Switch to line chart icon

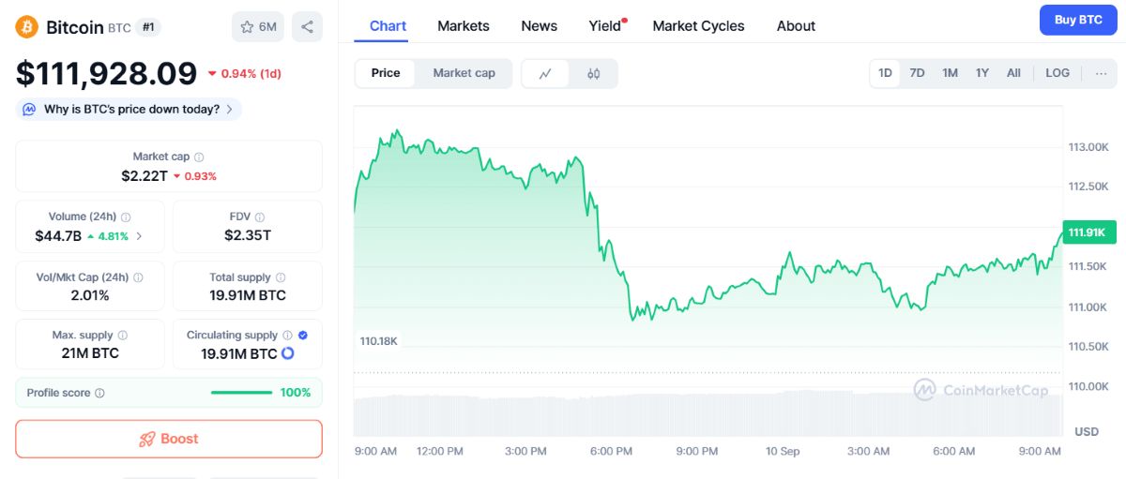(546, 73)
